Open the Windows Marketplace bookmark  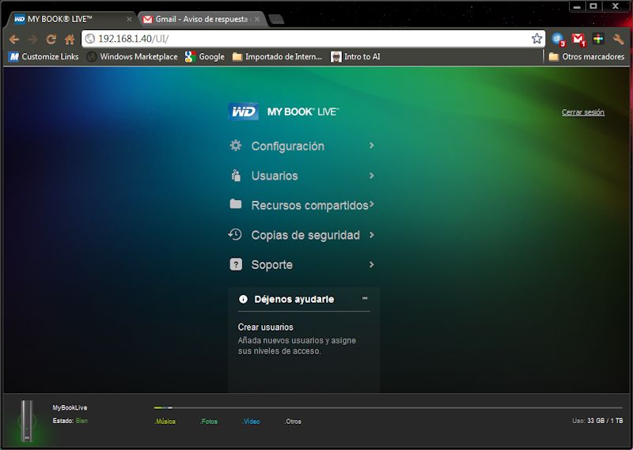[x=132, y=56]
